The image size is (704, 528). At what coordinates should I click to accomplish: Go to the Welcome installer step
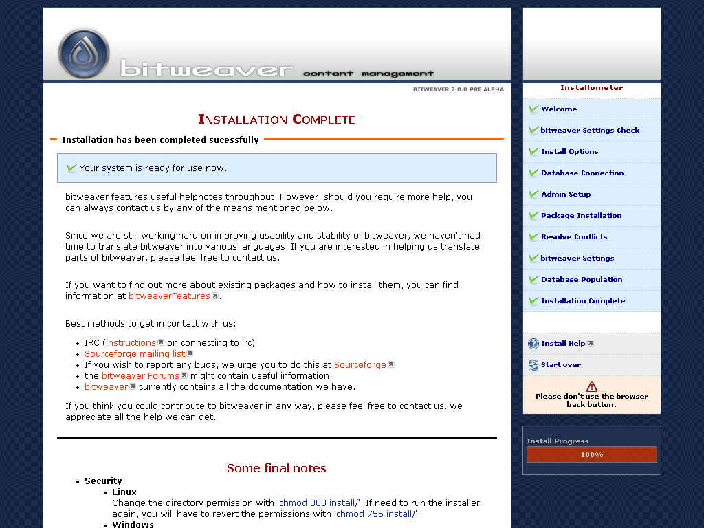559,109
